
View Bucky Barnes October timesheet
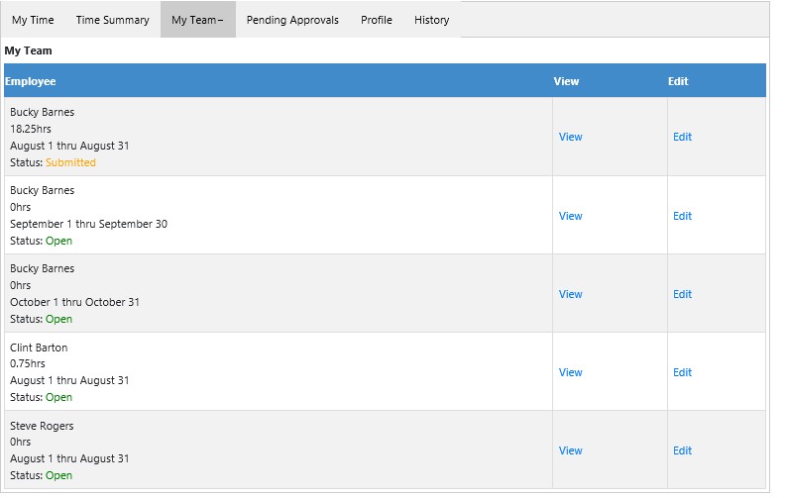571,294
